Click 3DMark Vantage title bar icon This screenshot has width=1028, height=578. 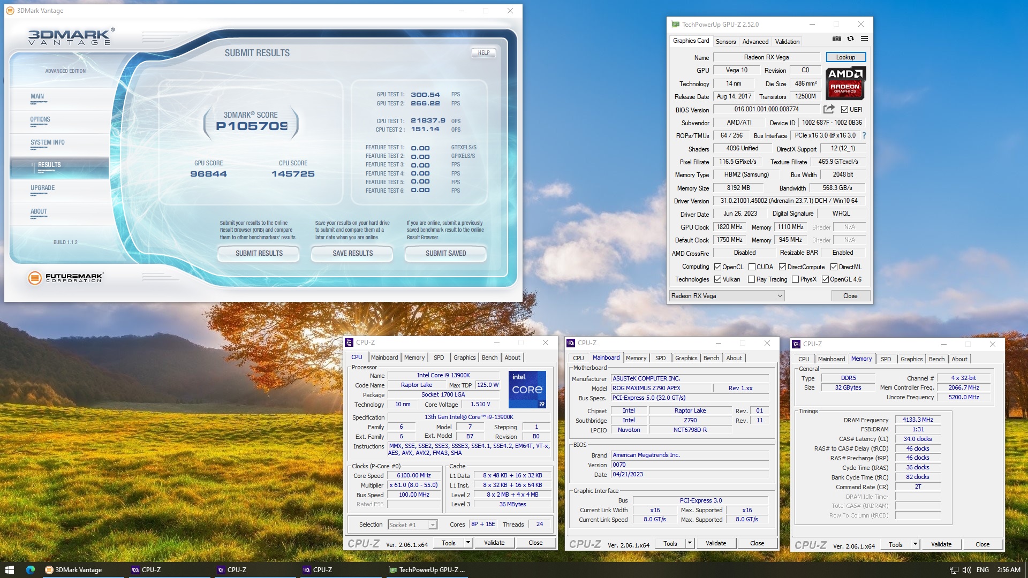tap(11, 11)
